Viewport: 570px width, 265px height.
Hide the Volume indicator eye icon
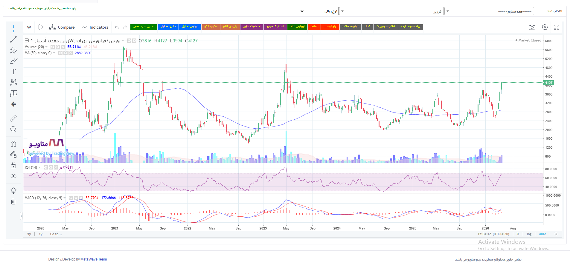coord(53,47)
